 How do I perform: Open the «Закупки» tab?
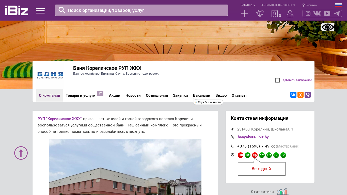click(x=180, y=95)
